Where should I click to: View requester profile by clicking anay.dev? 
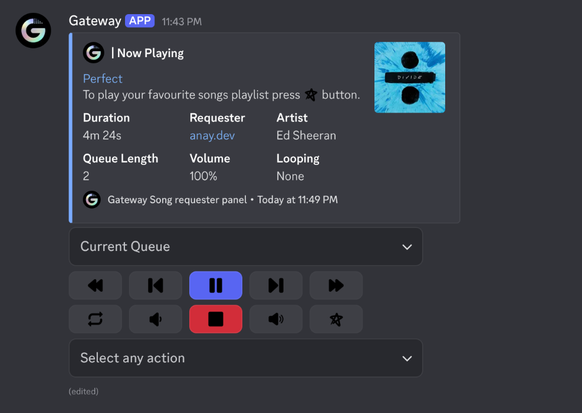(x=212, y=135)
